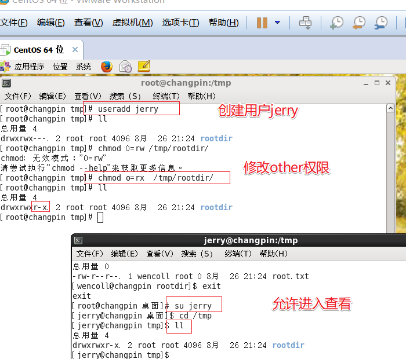Close the CentOS 64 位 tab
The width and height of the screenshot is (406, 359).
point(75,49)
